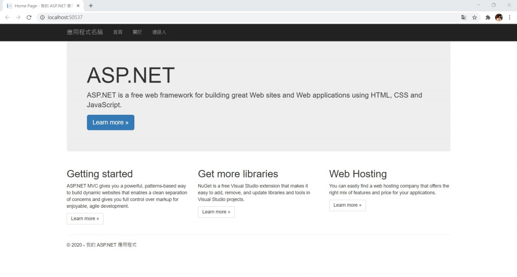Click the ASP.NET large heading
The height and width of the screenshot is (277, 517).
point(131,75)
